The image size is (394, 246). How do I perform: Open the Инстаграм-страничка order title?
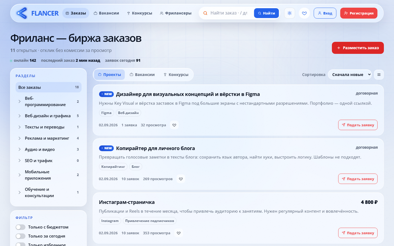coord(127,202)
